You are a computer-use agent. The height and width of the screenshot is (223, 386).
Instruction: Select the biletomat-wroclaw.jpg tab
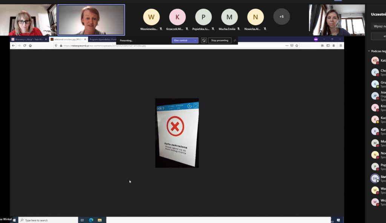click(x=69, y=39)
